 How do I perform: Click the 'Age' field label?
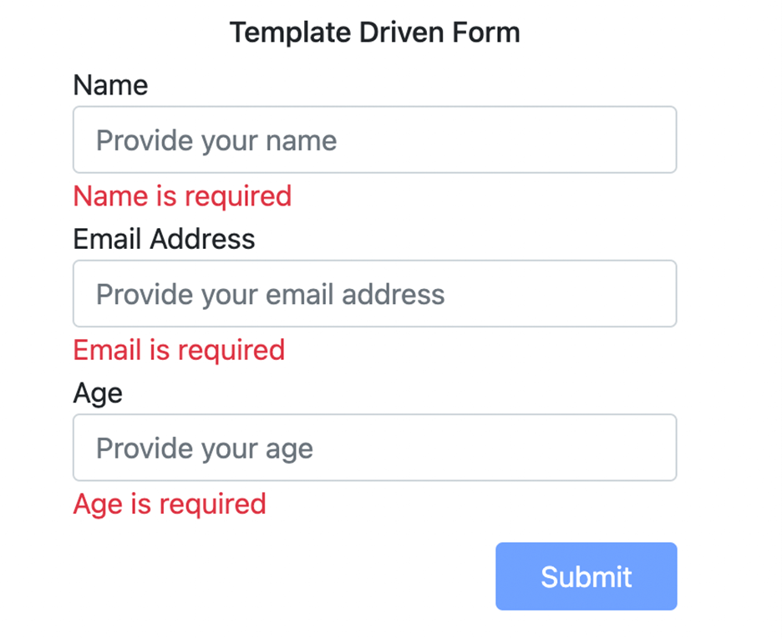98,393
